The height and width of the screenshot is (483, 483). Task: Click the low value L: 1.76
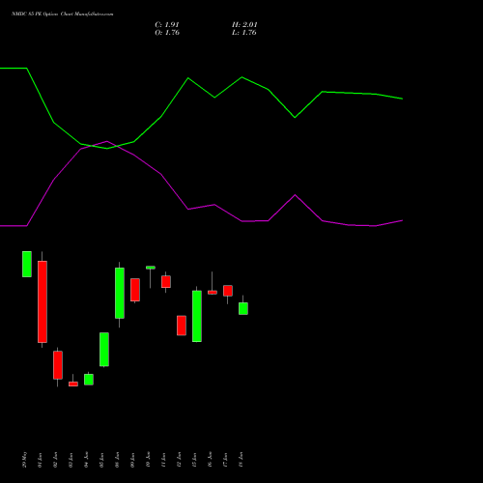pyautogui.click(x=244, y=33)
